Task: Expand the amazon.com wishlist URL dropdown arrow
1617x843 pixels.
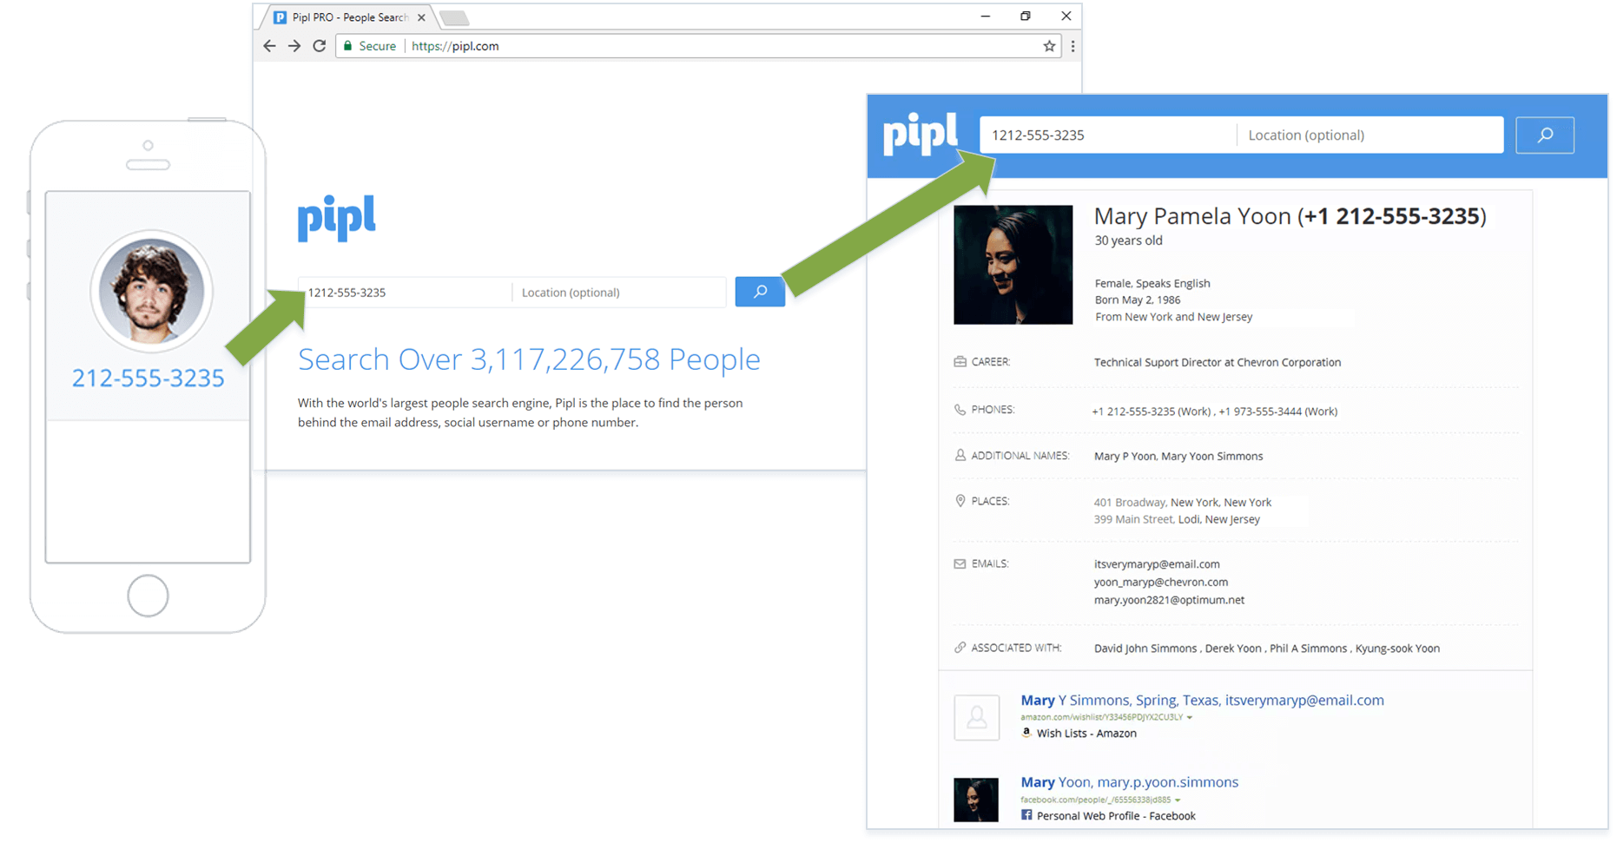Action: [x=1190, y=718]
